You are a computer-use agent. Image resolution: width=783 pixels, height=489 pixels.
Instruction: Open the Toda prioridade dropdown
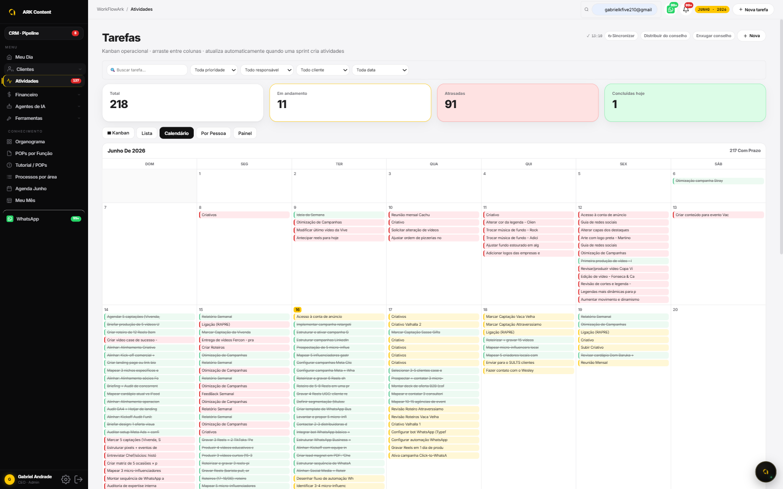point(214,70)
